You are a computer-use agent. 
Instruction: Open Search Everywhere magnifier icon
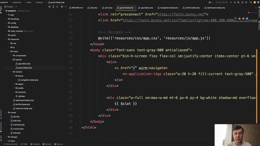coord(251,2)
